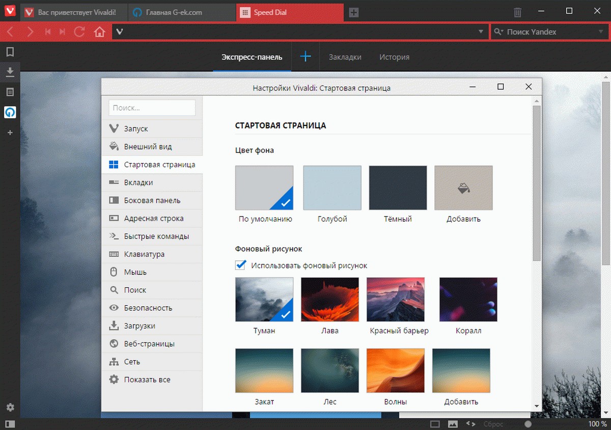Open Сеть settings category
The image size is (611, 430).
pos(152,362)
